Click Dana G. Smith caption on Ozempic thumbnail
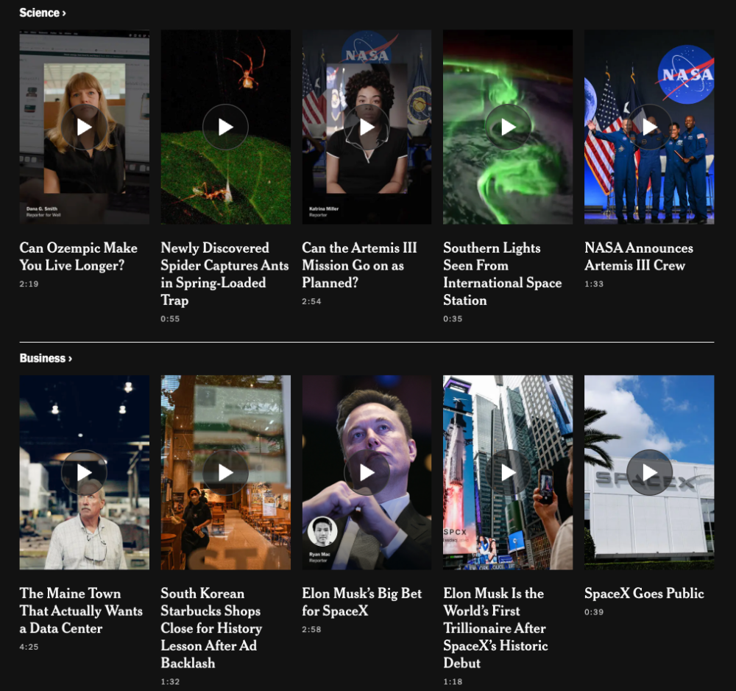 coord(43,211)
